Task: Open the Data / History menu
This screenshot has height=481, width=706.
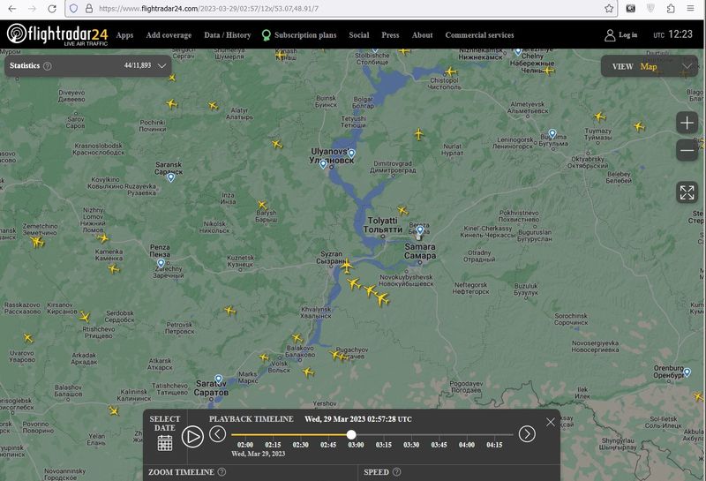Action: [x=227, y=35]
